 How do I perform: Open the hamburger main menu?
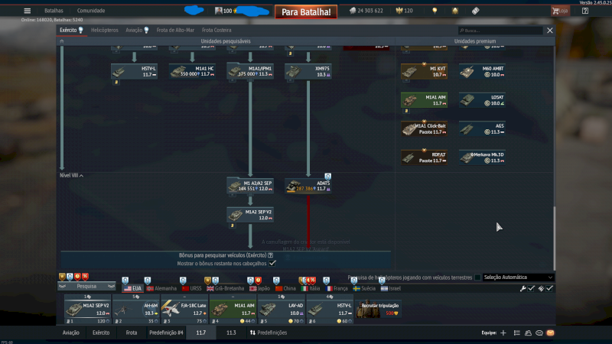click(28, 11)
